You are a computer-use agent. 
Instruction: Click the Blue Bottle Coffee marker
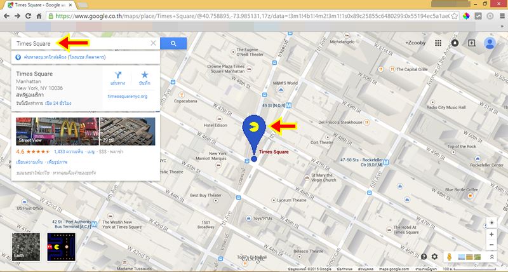pos(471,196)
